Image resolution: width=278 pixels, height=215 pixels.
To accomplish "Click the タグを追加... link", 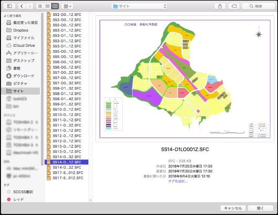I will tap(178, 181).
